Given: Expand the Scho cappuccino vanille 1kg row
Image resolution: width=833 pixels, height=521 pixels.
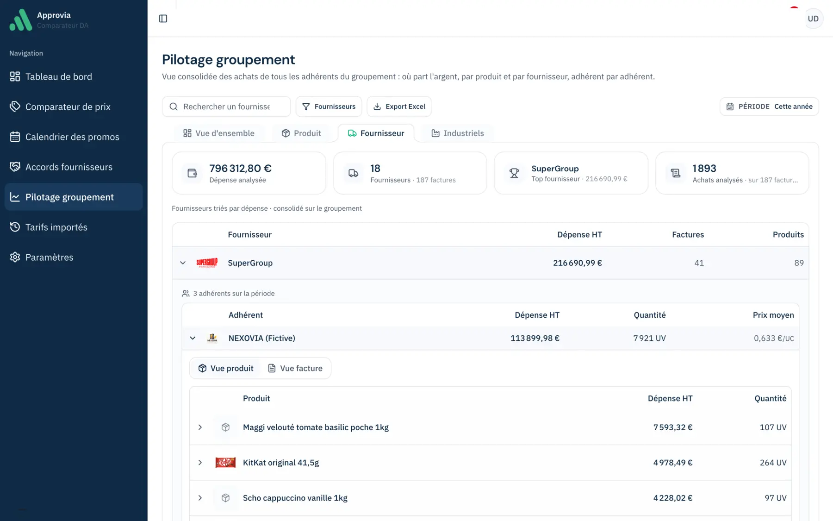Looking at the screenshot, I should [x=200, y=498].
